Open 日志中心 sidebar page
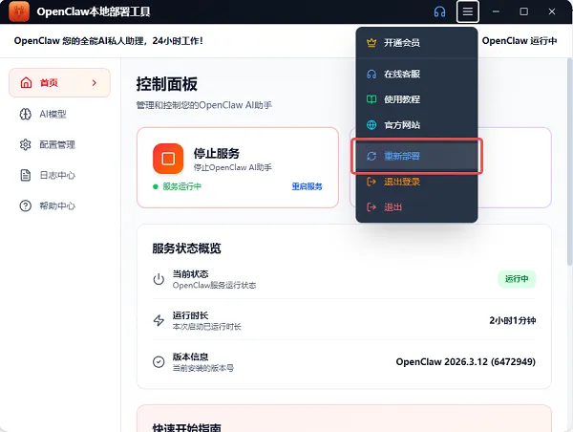 [x=59, y=175]
